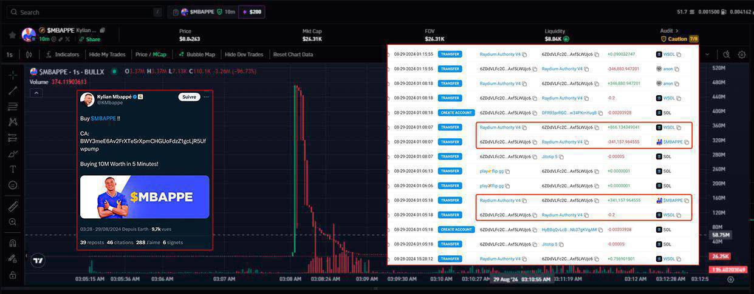
Task: Open the emoji sticker tool
Action: [13, 185]
